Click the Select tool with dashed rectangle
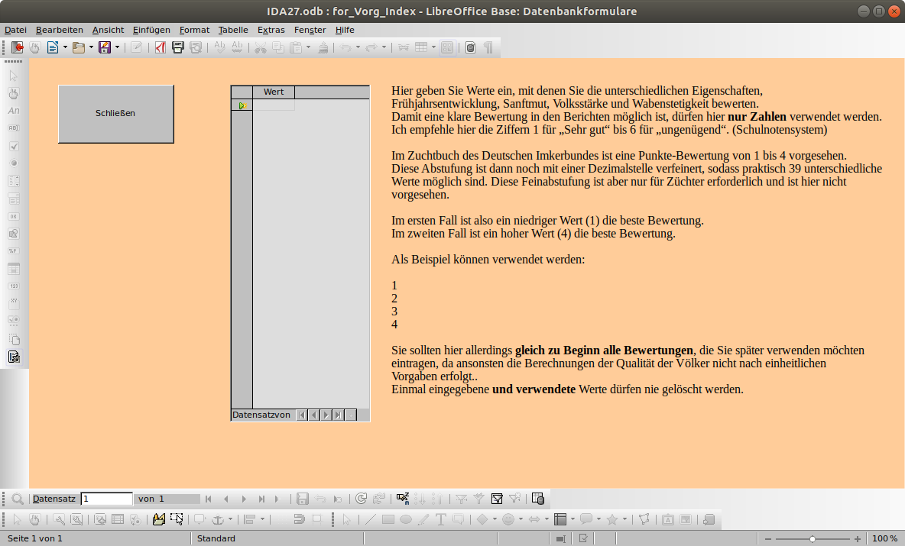Image resolution: width=905 pixels, height=546 pixels. click(x=177, y=519)
